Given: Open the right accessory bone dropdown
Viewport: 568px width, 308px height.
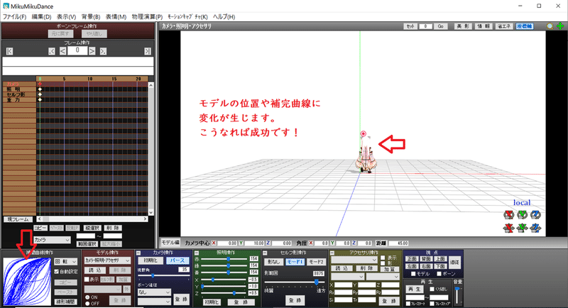Looking at the screenshot, I should (383, 277).
